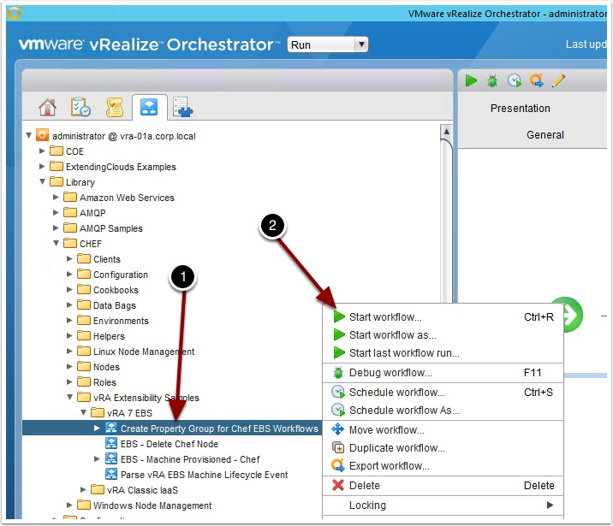Select the Clients folder row
Image resolution: width=613 pixels, height=526 pixels.
point(107,259)
